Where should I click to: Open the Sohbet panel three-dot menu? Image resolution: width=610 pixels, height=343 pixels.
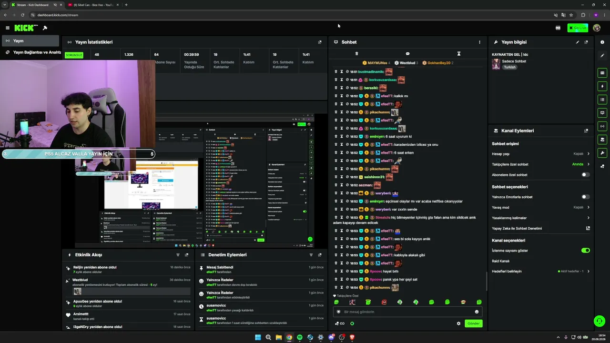pyautogui.click(x=479, y=42)
